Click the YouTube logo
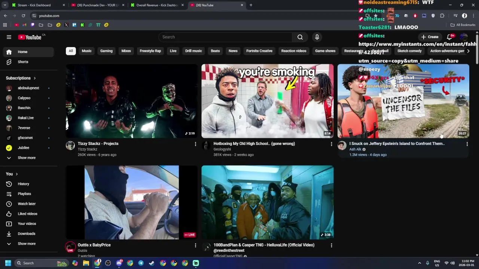Screen dimensions: 479x269 [30, 37]
